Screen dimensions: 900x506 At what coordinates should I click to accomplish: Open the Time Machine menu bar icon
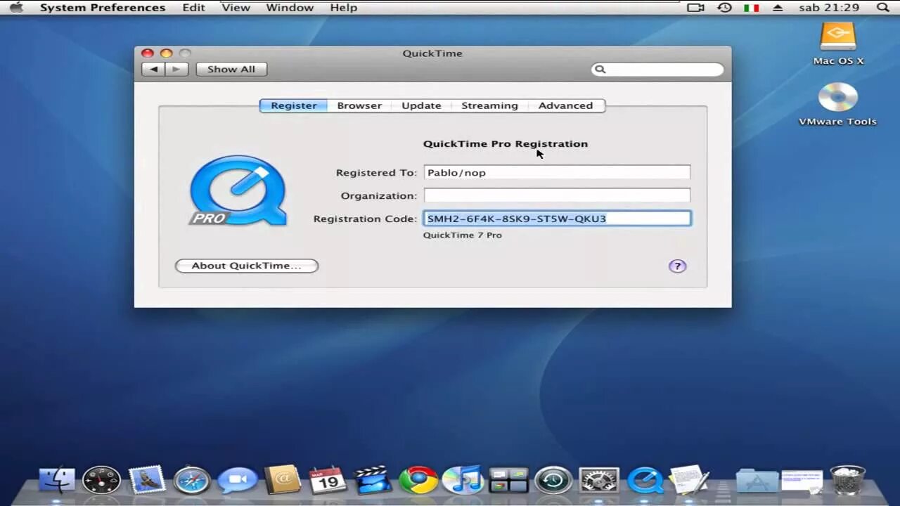[724, 8]
